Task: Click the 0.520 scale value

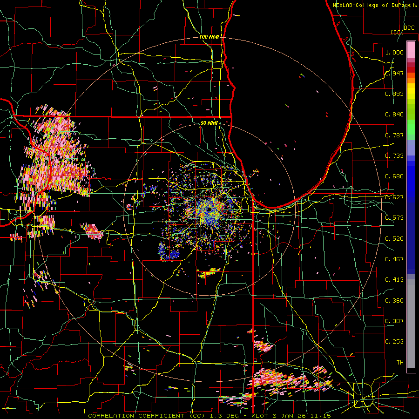Action: pyautogui.click(x=394, y=239)
